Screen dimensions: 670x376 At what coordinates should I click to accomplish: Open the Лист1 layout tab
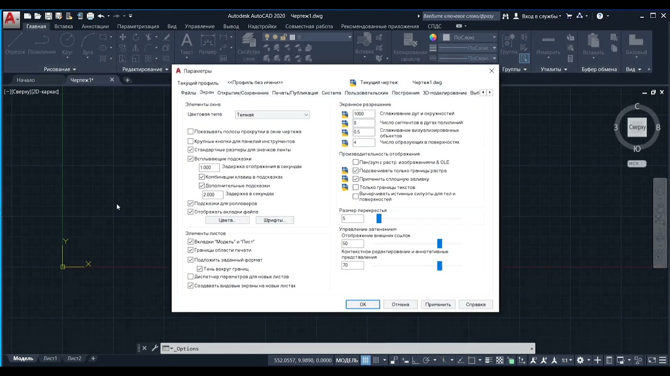[50, 358]
